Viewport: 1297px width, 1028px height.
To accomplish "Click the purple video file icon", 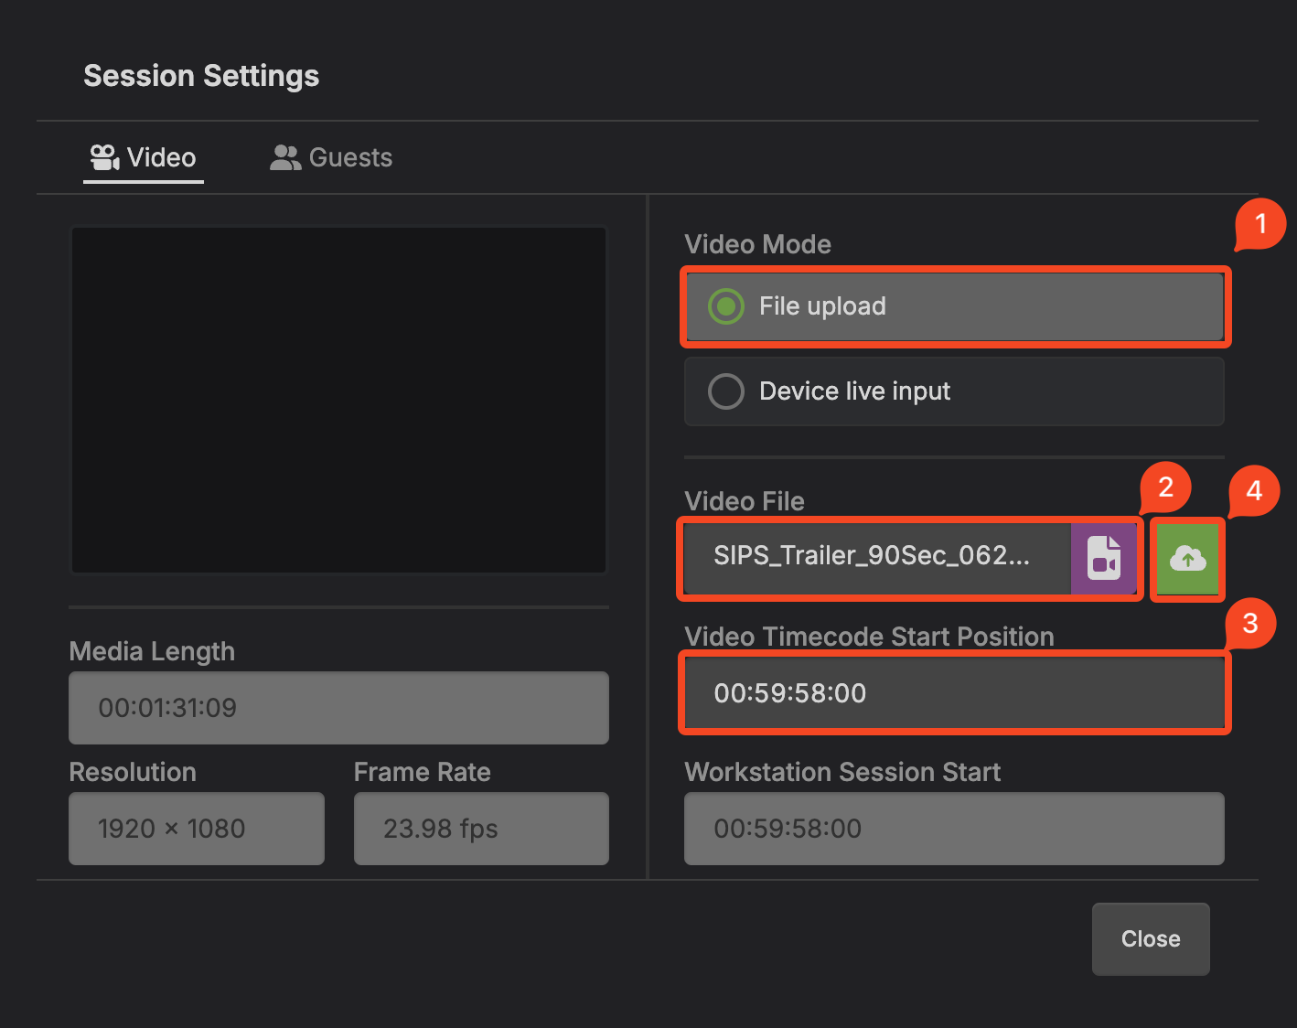I will [1104, 558].
